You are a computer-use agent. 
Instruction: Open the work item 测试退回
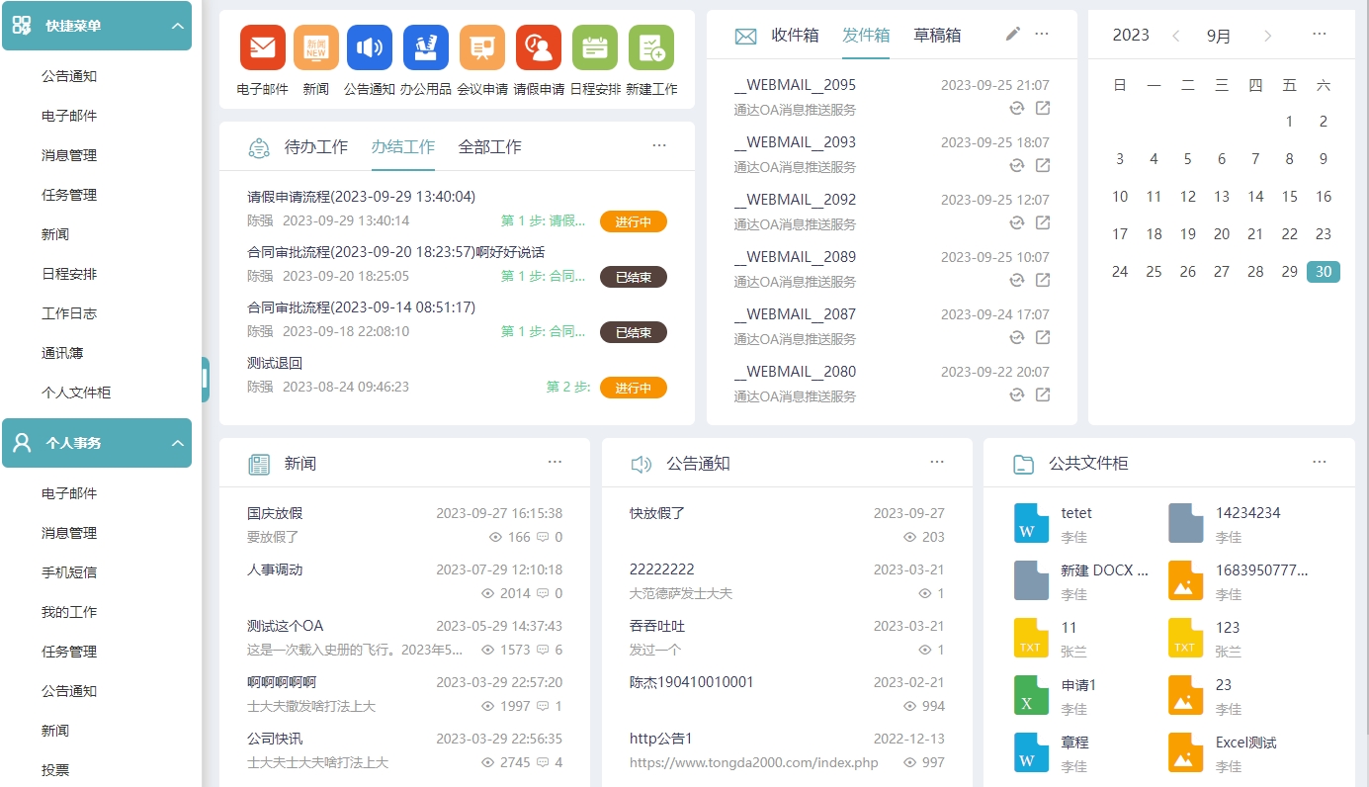(x=275, y=363)
